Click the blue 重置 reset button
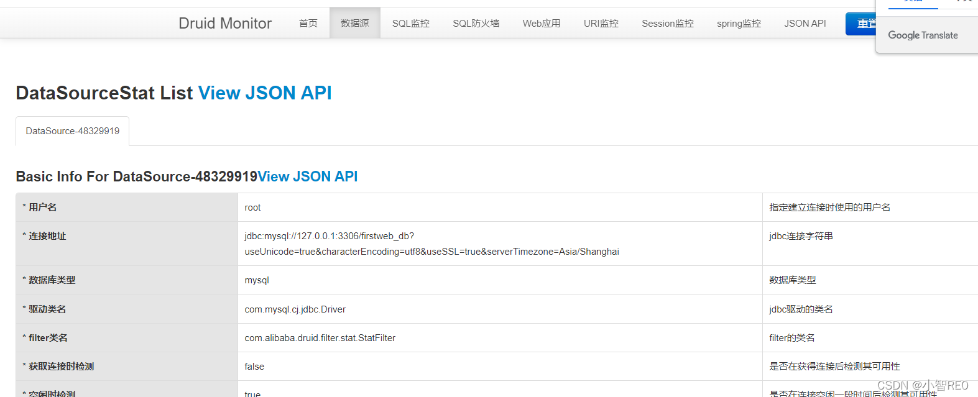Screen dimensions: 978x397 pos(861,24)
